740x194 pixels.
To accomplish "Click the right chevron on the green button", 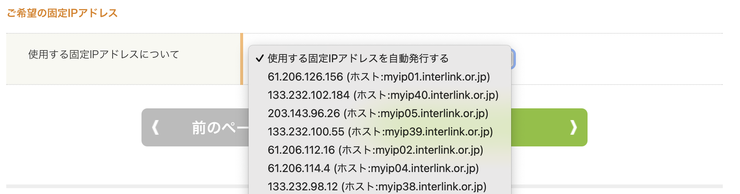I will [573, 127].
